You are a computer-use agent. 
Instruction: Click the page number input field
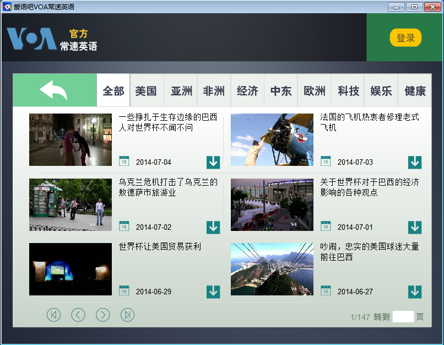pos(403,316)
